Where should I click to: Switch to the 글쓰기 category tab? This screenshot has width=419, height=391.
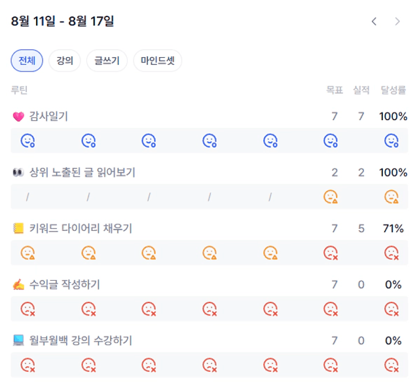(x=107, y=61)
